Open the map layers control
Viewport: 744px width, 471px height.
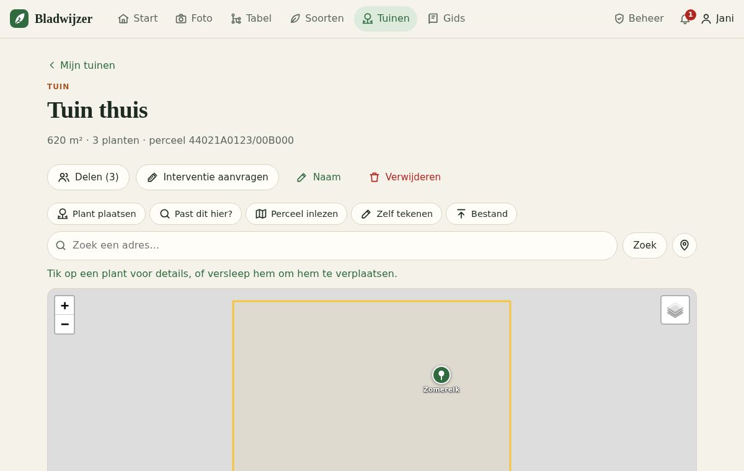coord(675,310)
